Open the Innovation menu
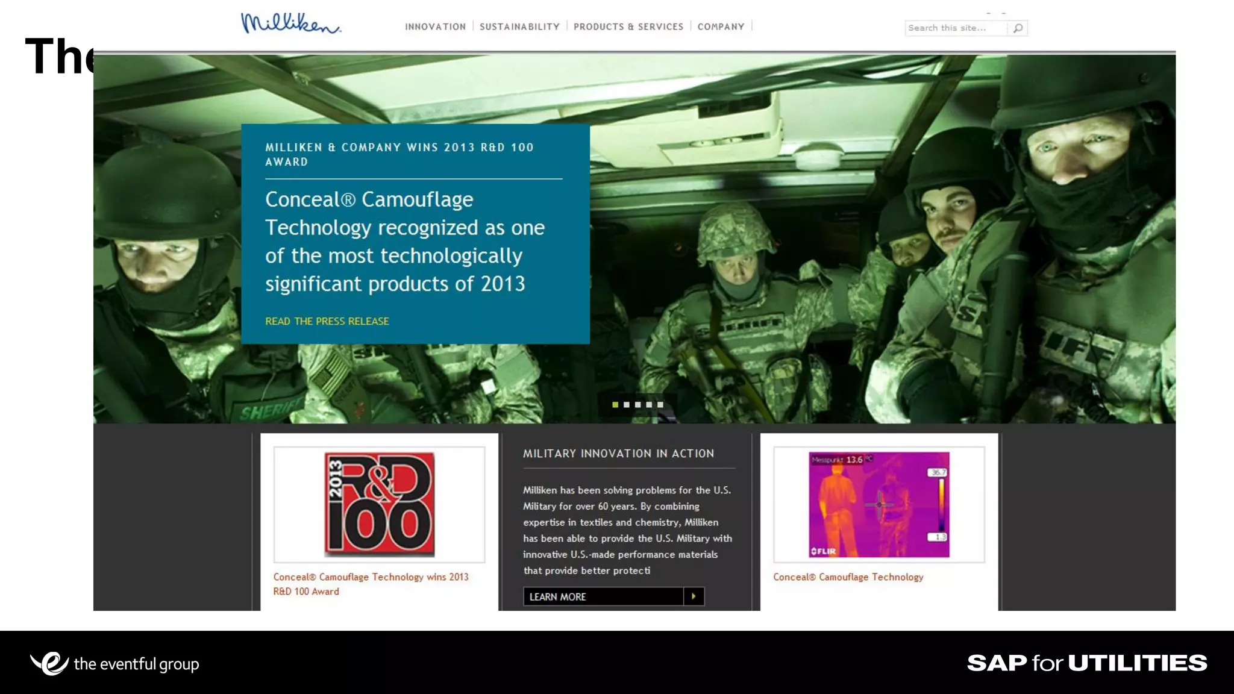The width and height of the screenshot is (1234, 694). coord(435,27)
